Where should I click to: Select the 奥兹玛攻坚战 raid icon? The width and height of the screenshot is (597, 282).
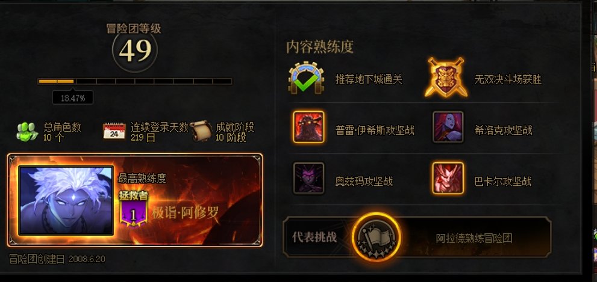309,178
